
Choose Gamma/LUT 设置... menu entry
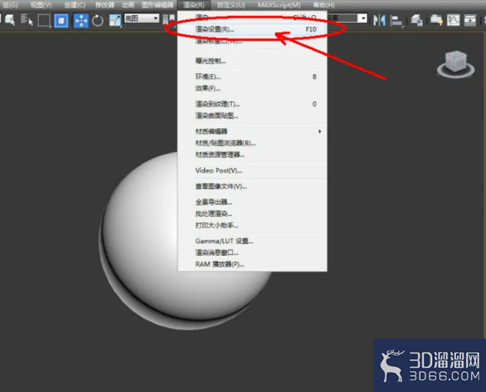[x=252, y=241]
